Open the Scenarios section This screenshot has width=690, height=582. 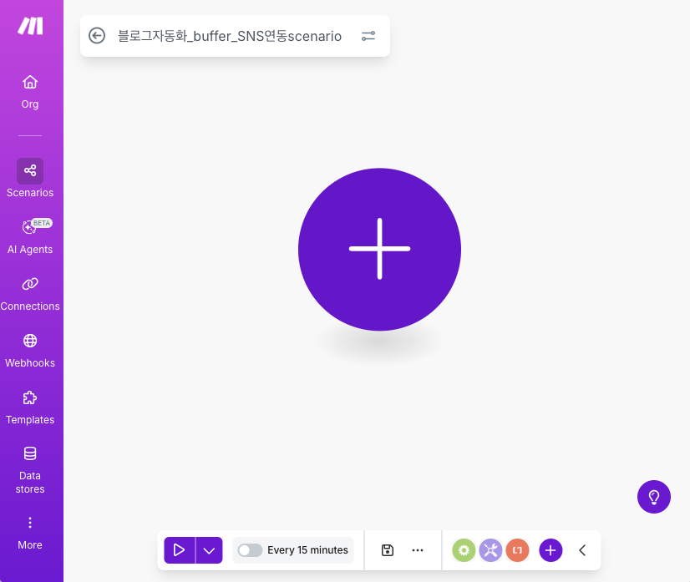pos(30,179)
